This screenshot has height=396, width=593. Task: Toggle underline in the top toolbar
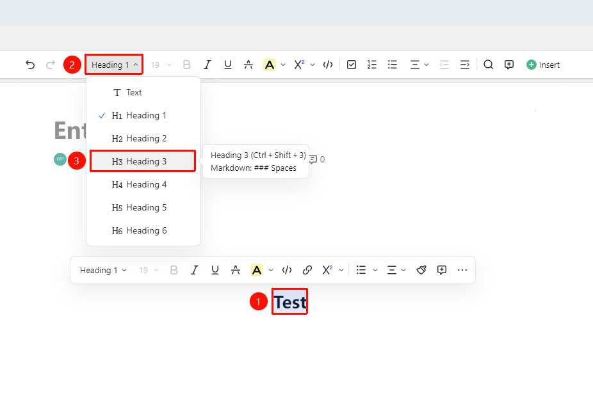(x=228, y=65)
